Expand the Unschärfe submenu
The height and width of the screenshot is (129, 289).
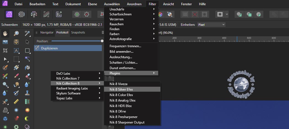(x=131, y=9)
